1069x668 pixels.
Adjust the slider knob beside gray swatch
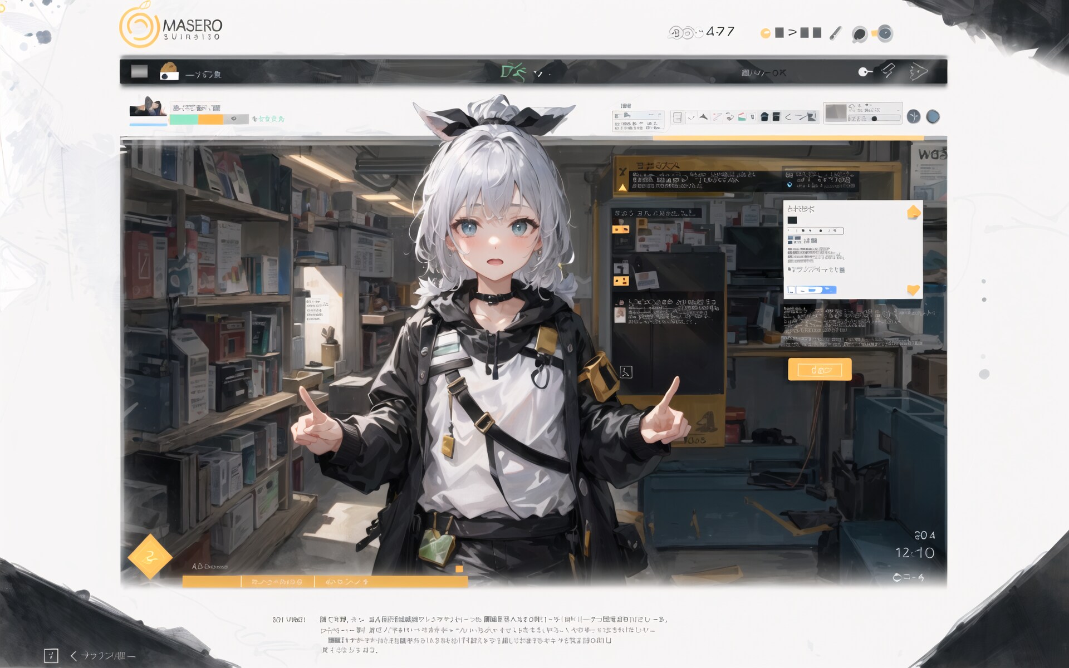pyautogui.click(x=874, y=119)
